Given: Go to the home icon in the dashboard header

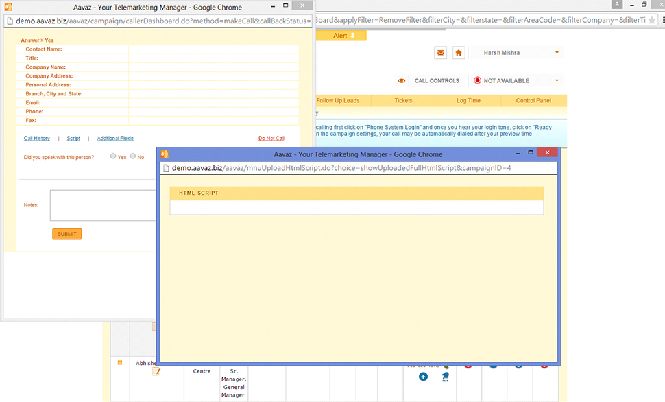Looking at the screenshot, I should click(x=459, y=53).
